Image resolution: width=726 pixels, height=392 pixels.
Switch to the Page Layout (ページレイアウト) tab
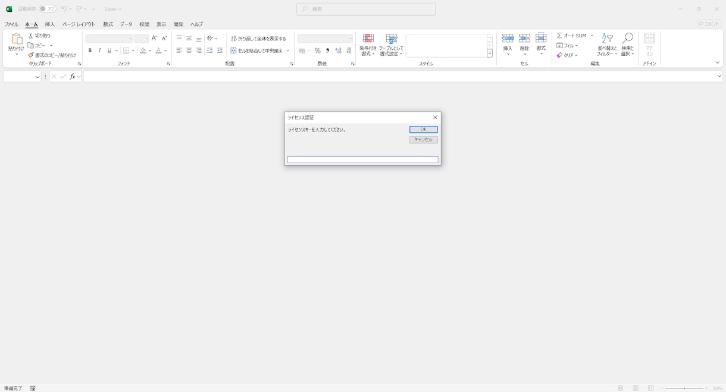click(x=79, y=24)
